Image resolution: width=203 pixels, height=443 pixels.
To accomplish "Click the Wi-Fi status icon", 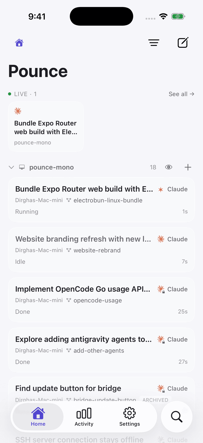I will pos(163,17).
